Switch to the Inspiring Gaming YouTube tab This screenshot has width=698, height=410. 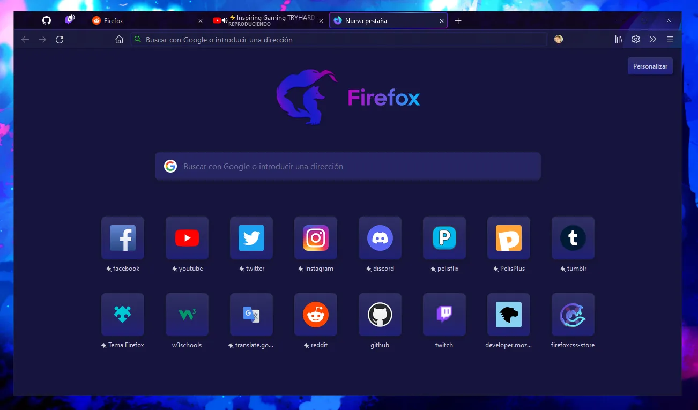pos(268,20)
